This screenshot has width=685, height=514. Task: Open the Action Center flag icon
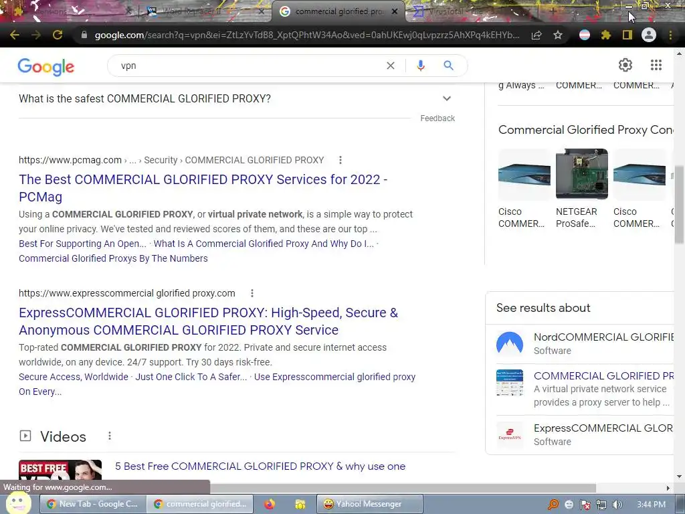click(x=585, y=505)
